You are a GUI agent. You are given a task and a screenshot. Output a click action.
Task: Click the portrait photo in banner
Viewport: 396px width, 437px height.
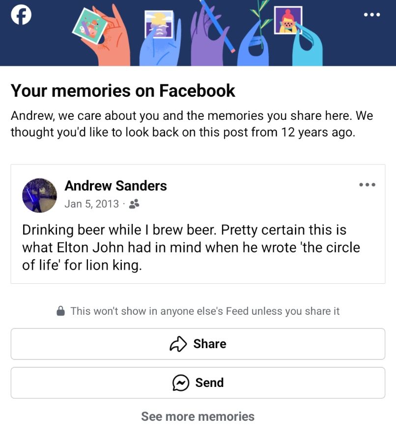click(288, 20)
